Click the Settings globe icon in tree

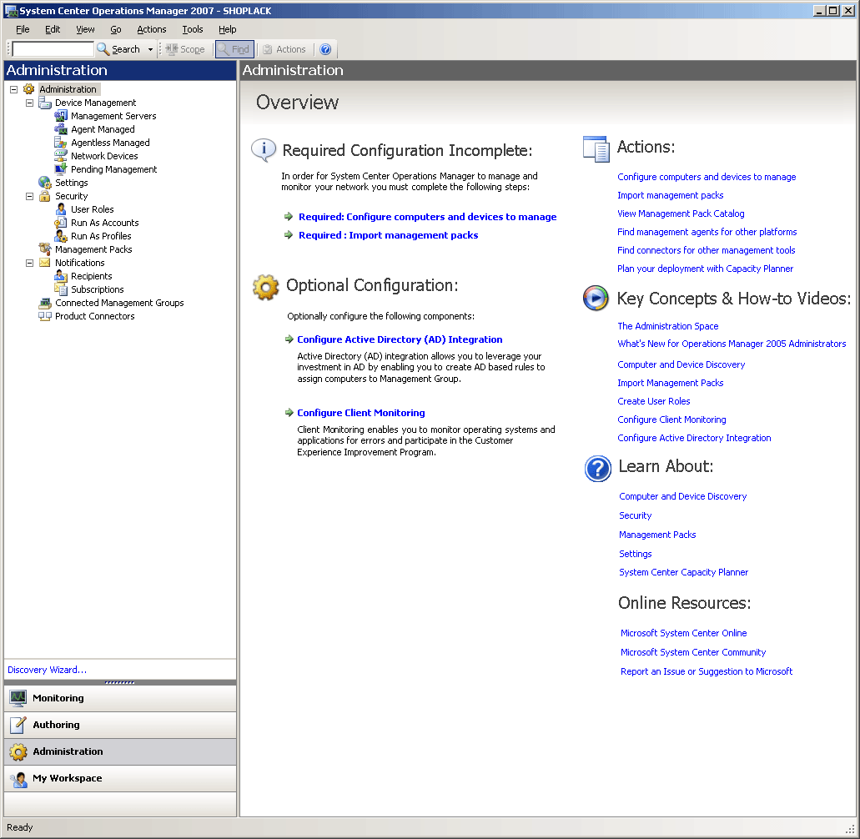[44, 183]
